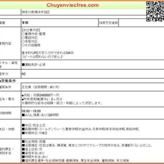Select the 【お仕事内容】 heading text

(31, 30)
